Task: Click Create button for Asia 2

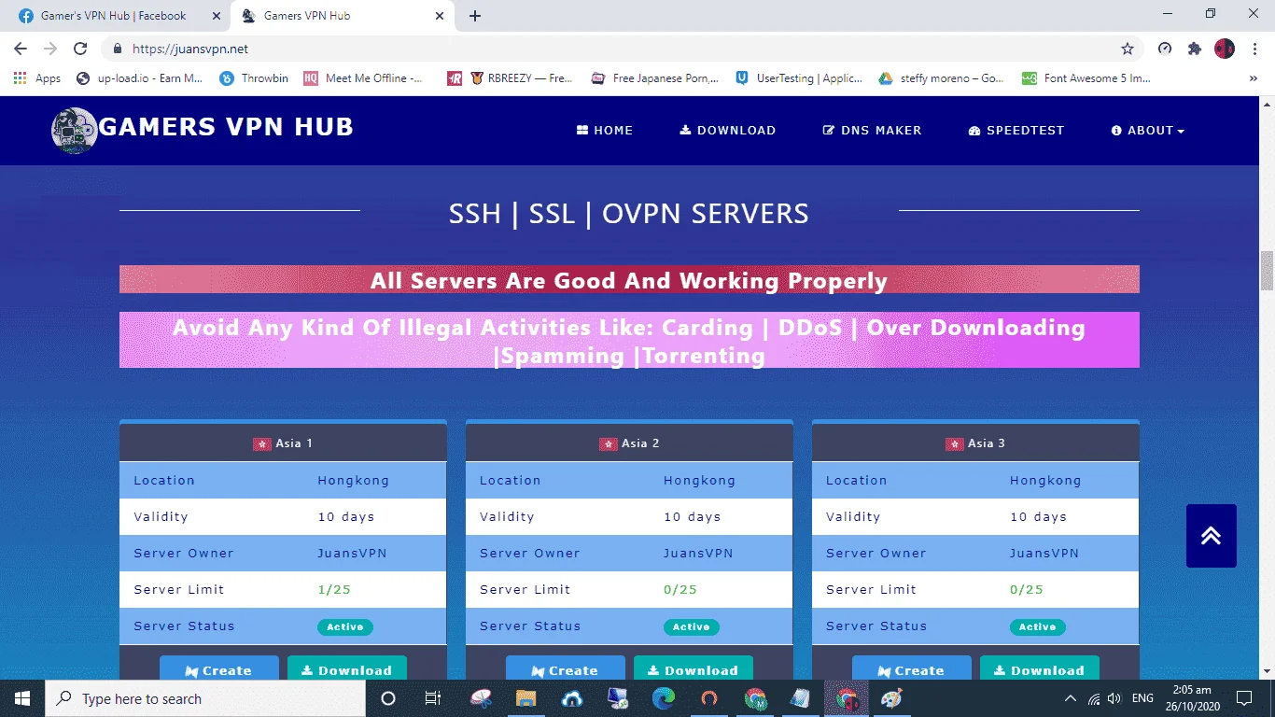Action: (x=566, y=668)
